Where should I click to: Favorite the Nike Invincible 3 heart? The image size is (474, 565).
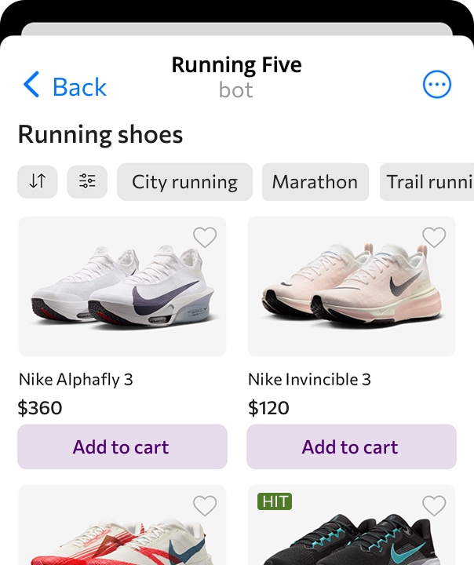(x=434, y=237)
